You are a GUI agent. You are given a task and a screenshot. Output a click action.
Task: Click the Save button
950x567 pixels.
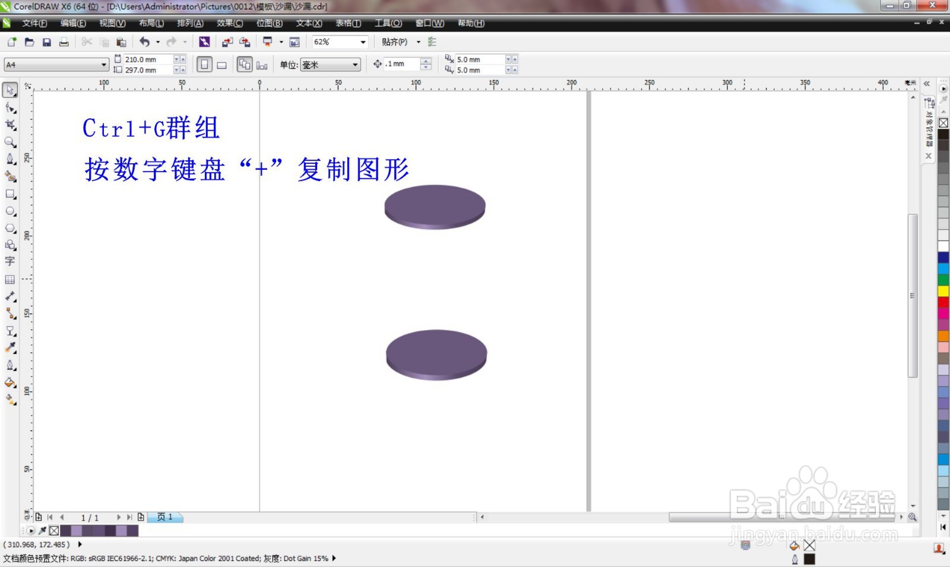tap(47, 42)
